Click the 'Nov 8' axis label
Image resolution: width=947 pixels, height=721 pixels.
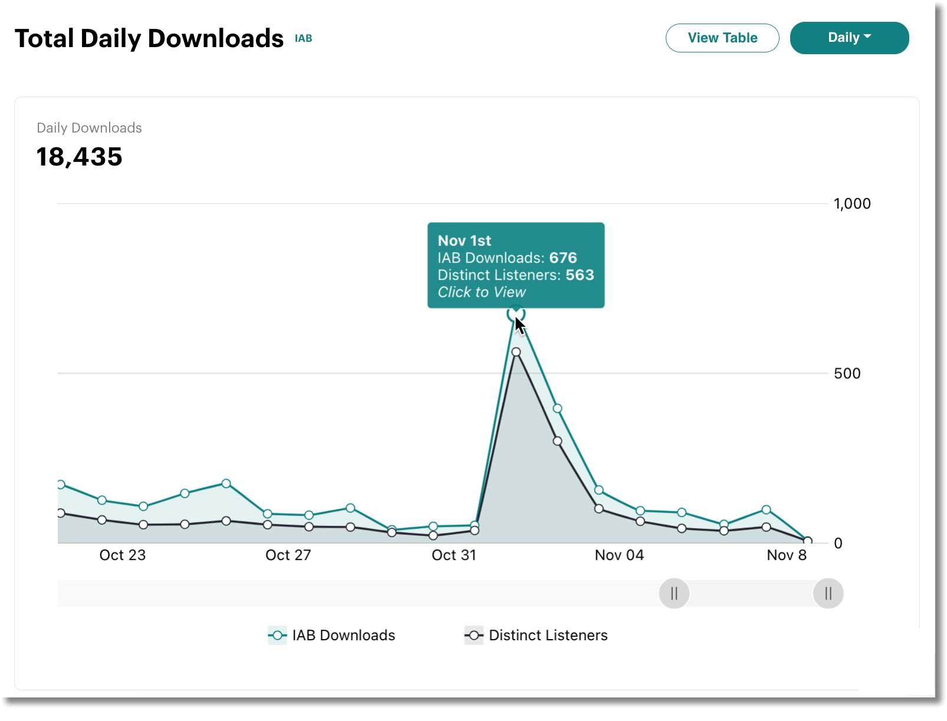[x=787, y=555]
